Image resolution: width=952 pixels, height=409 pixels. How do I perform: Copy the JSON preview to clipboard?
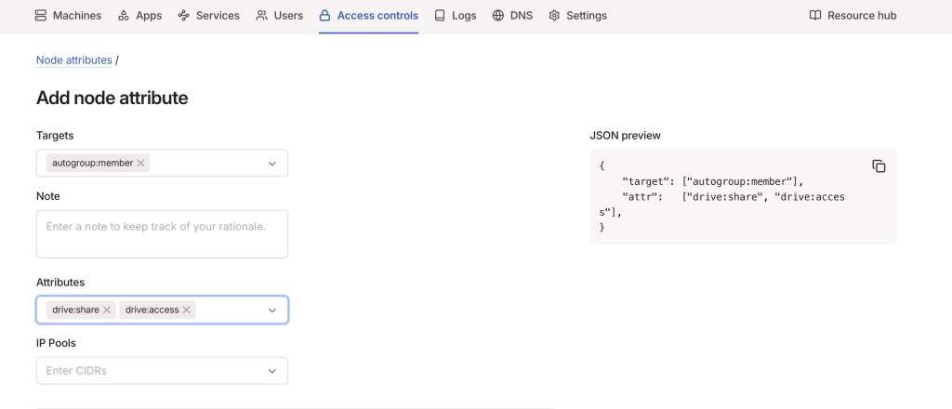879,166
